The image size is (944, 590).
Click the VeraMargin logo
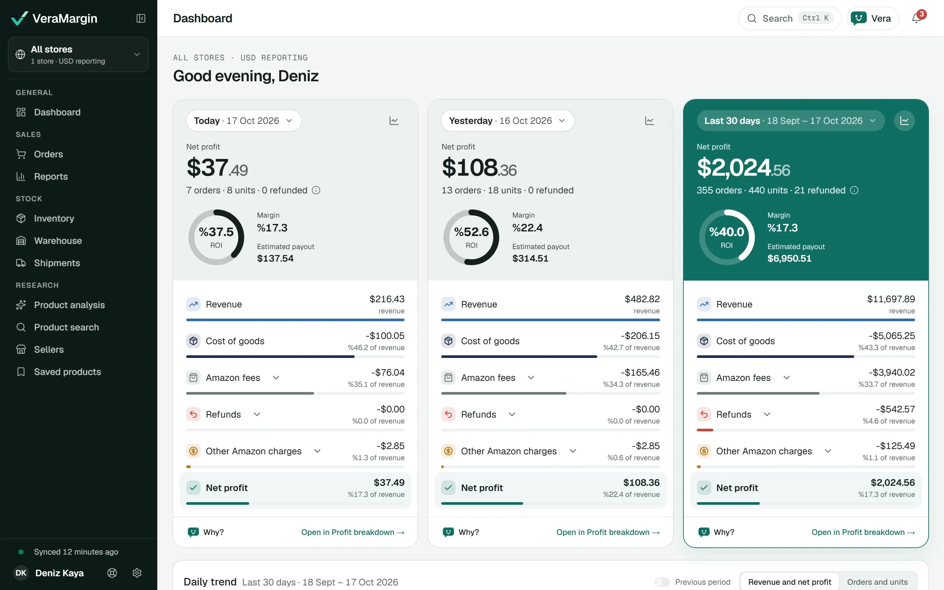click(x=54, y=18)
